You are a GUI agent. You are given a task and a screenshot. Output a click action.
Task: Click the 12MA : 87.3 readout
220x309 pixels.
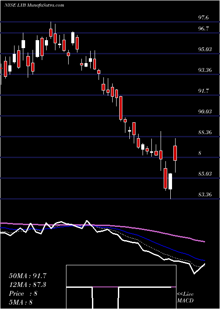pos(28,285)
